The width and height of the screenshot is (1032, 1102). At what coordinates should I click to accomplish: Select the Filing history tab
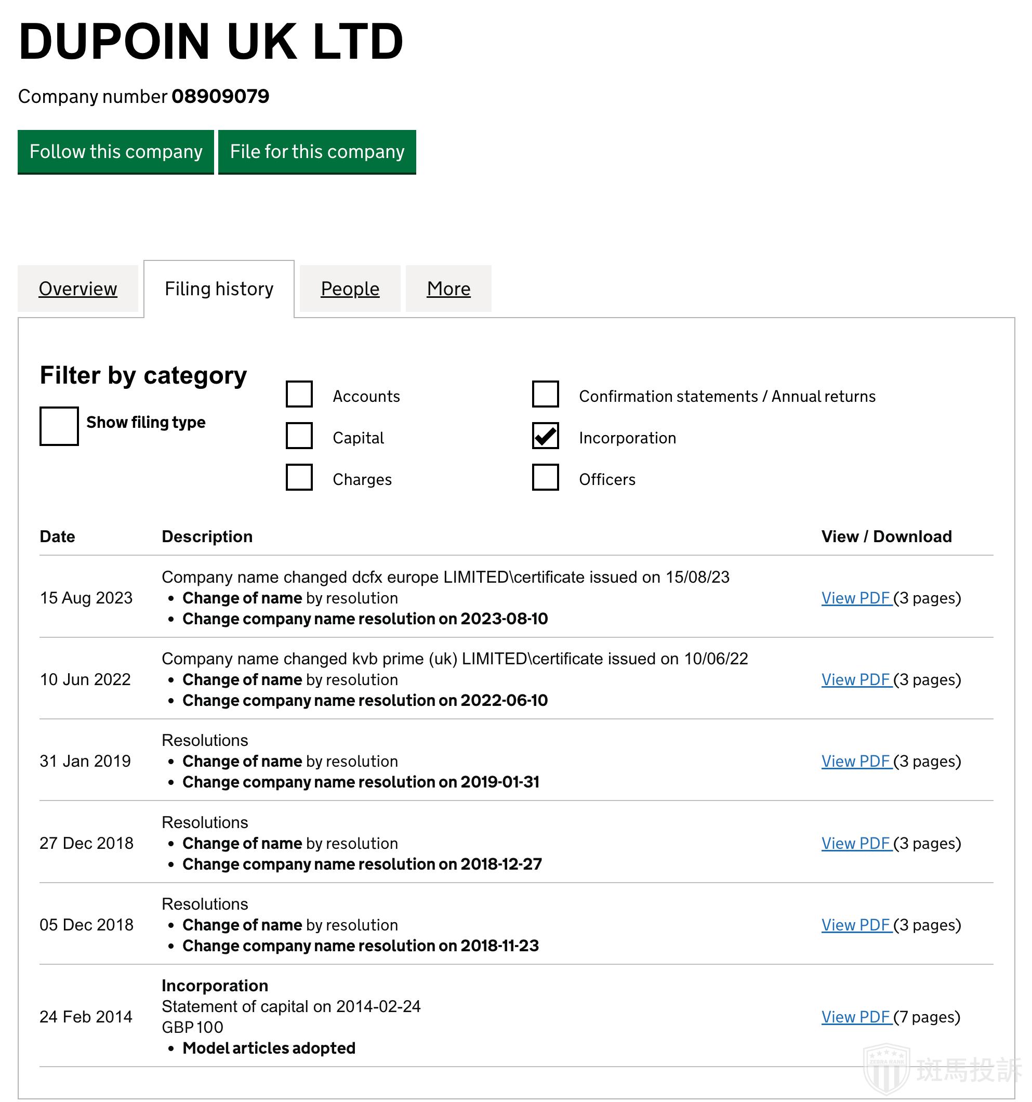[219, 289]
